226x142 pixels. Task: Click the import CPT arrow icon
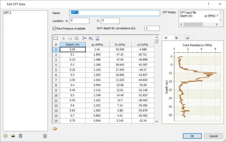13,136
